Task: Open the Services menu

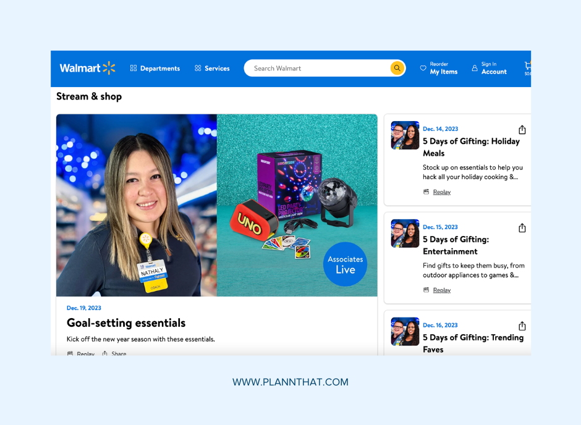Action: coord(212,69)
